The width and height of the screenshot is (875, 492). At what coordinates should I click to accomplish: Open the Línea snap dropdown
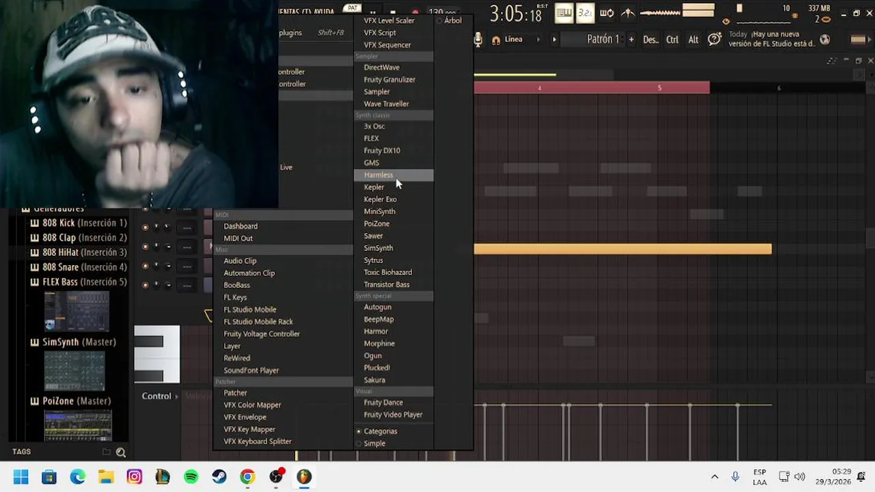point(522,40)
